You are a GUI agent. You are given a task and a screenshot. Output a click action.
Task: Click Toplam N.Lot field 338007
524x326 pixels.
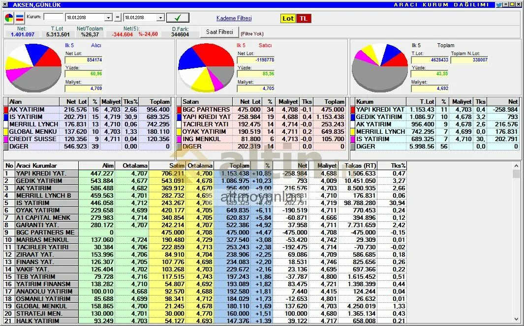(469, 60)
